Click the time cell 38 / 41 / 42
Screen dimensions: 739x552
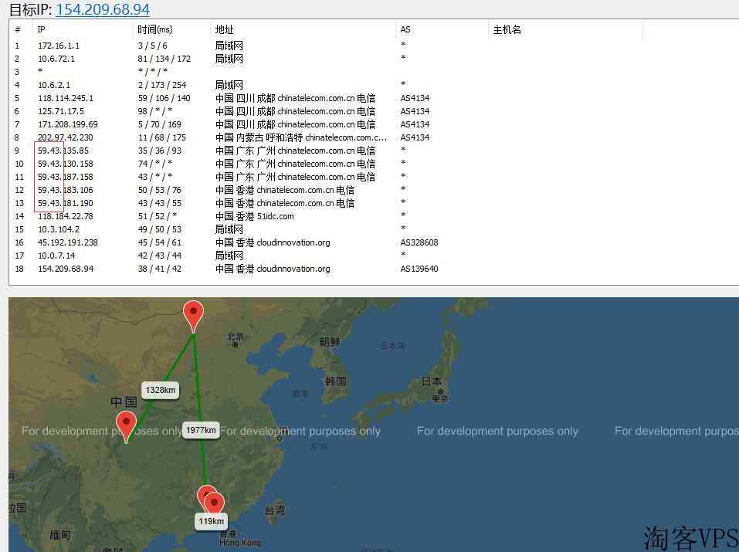(x=159, y=269)
